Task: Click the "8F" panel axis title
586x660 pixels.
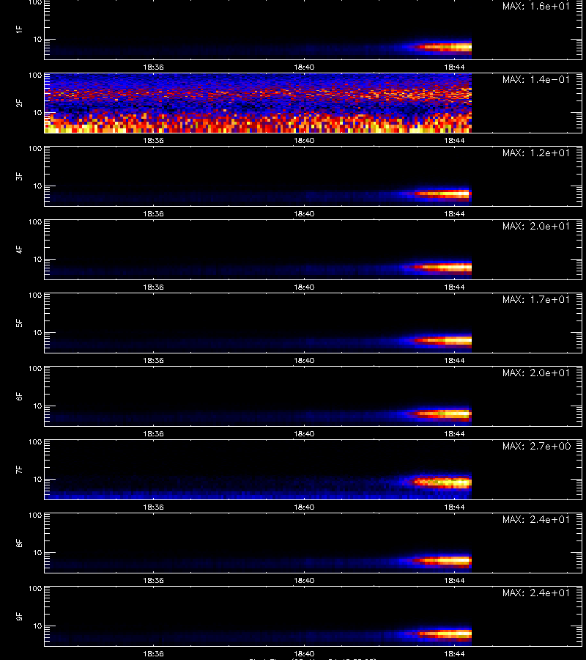Action: point(18,543)
